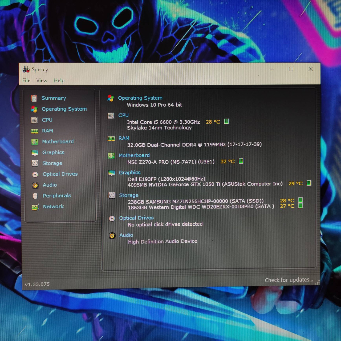The height and width of the screenshot is (341, 341).
Task: Click the Intel Core i5 6600 line
Action: pos(163,122)
